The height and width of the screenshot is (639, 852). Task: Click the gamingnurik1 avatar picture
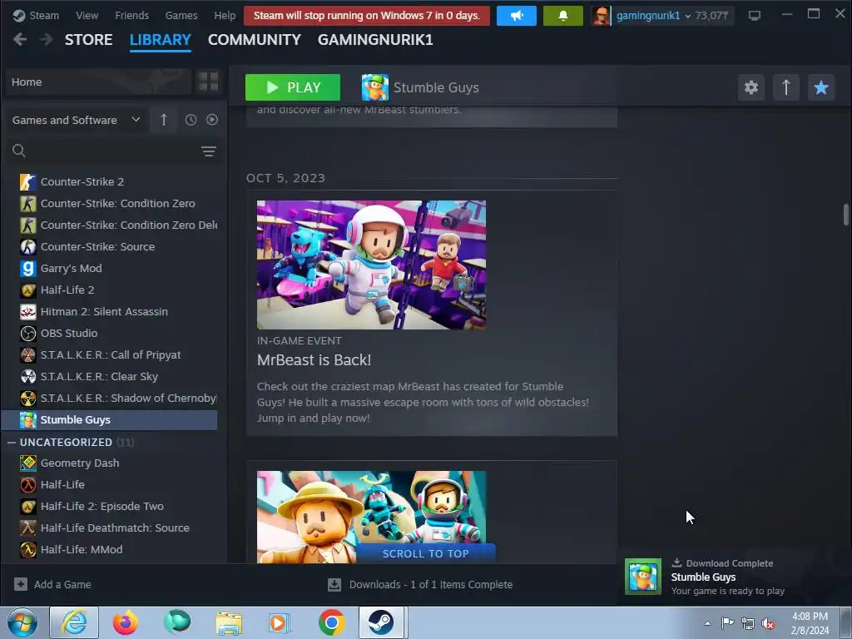(601, 16)
